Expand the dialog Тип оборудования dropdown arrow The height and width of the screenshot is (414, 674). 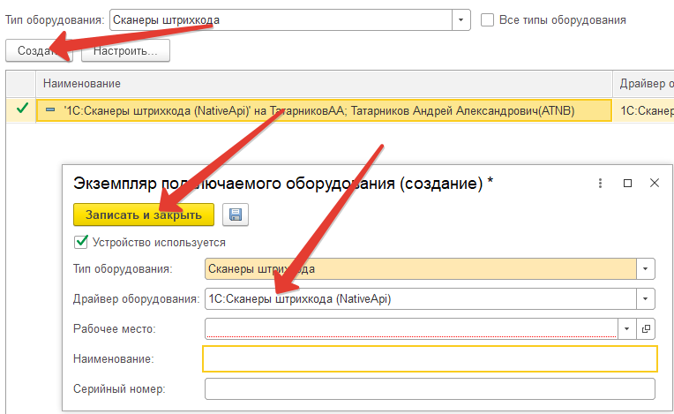tap(645, 269)
